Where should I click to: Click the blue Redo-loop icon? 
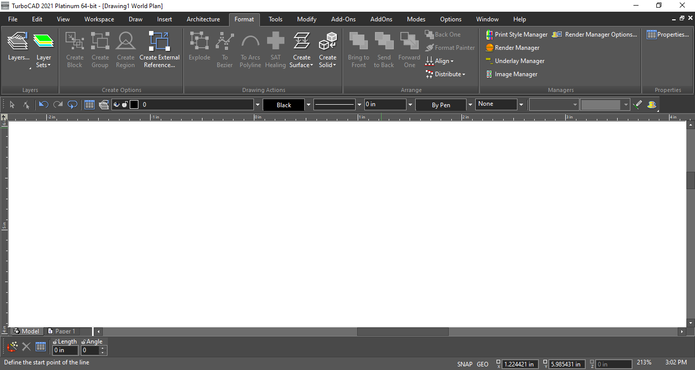click(x=72, y=105)
